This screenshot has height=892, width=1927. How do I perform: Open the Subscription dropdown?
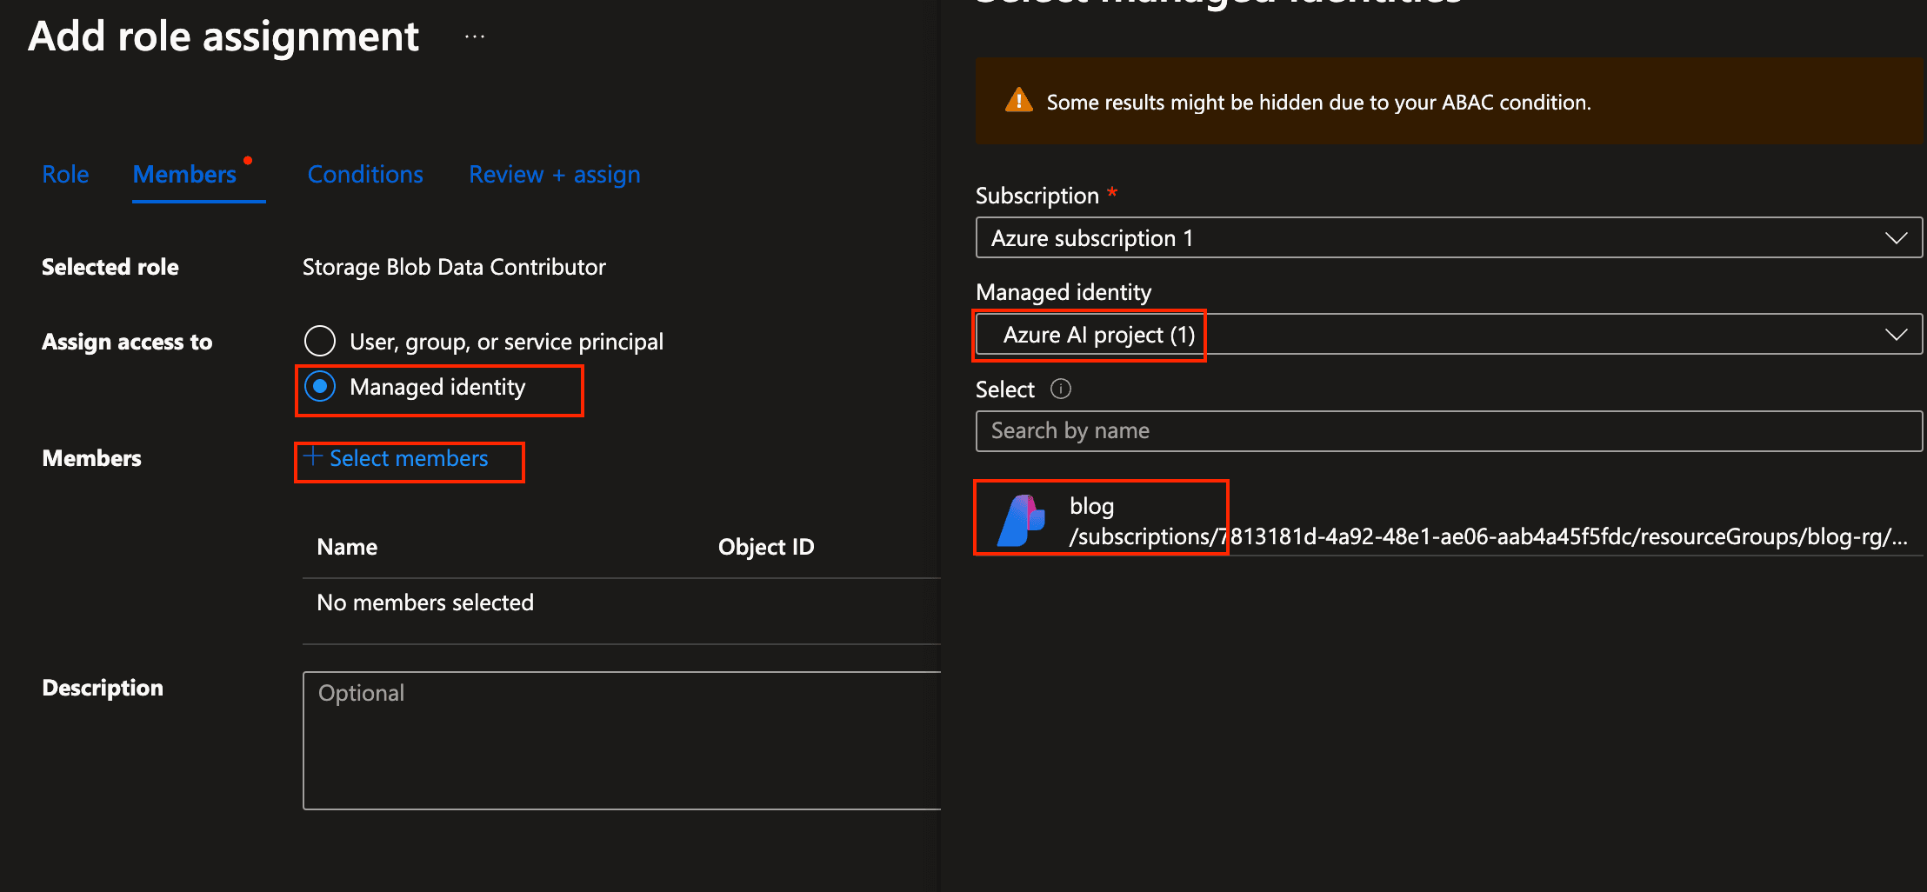1449,237
